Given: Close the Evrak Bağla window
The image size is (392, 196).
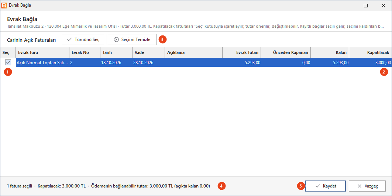Looking at the screenshot, I should pos(383,5).
